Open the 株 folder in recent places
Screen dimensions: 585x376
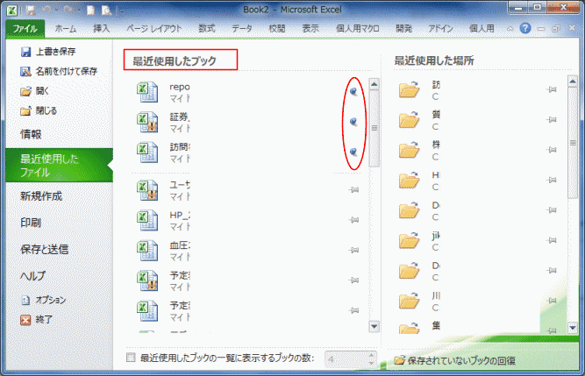click(x=409, y=150)
